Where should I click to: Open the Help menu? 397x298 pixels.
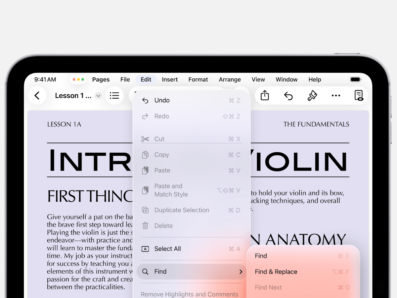point(315,79)
